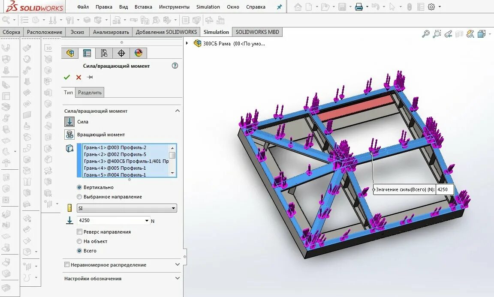
Task: Click the Save diskette icon
Action: tap(342, 6)
